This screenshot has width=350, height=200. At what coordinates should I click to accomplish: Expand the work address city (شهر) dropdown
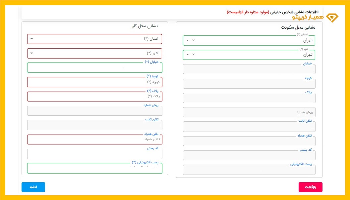32,53
